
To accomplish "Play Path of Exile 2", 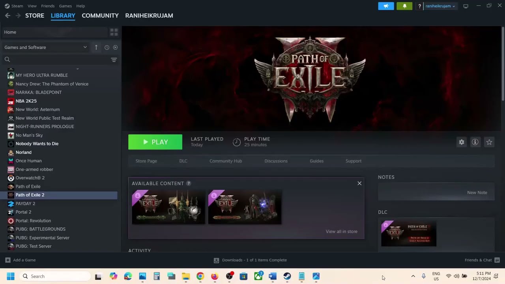I will (x=155, y=142).
